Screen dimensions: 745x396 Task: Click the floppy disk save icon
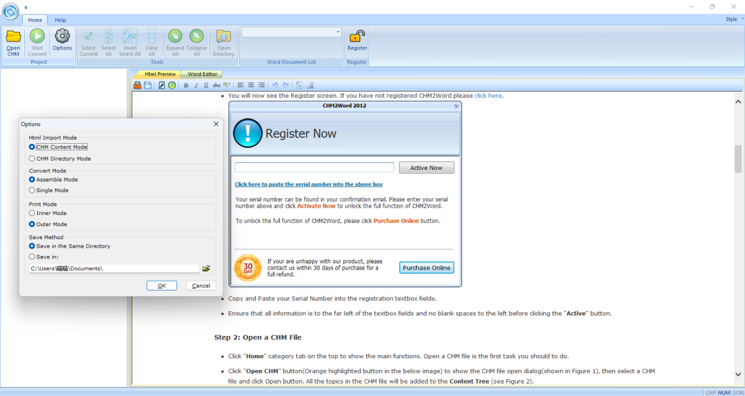[148, 85]
